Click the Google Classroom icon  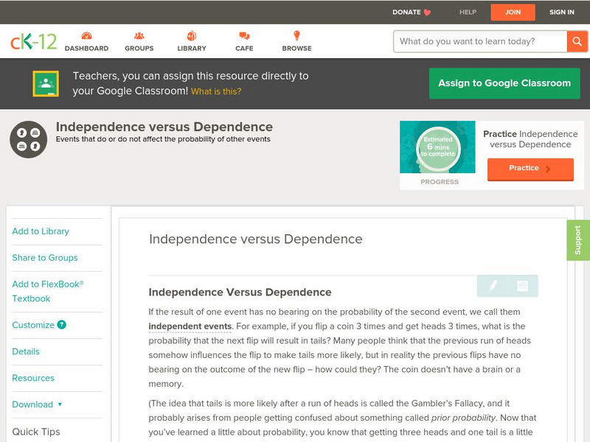point(46,84)
